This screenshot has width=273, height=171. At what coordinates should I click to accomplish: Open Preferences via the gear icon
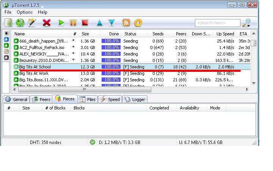point(138,23)
